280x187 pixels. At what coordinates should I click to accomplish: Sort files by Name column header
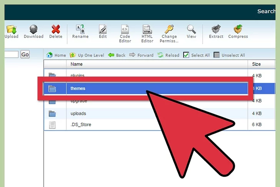click(77, 64)
